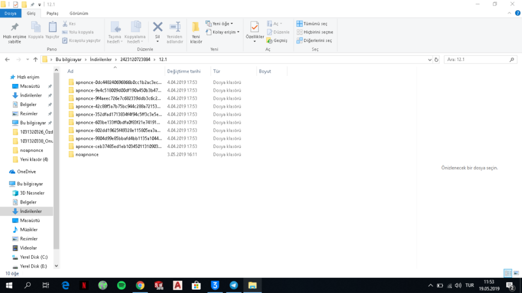Click İndirilenler in the address breadcrumb
The image size is (522, 293).
pos(100,60)
